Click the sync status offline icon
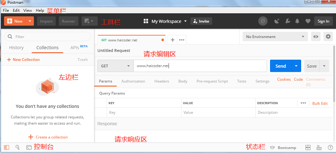This screenshot has height=153, width=336. (x=263, y=21)
